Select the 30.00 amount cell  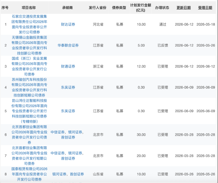141,135
